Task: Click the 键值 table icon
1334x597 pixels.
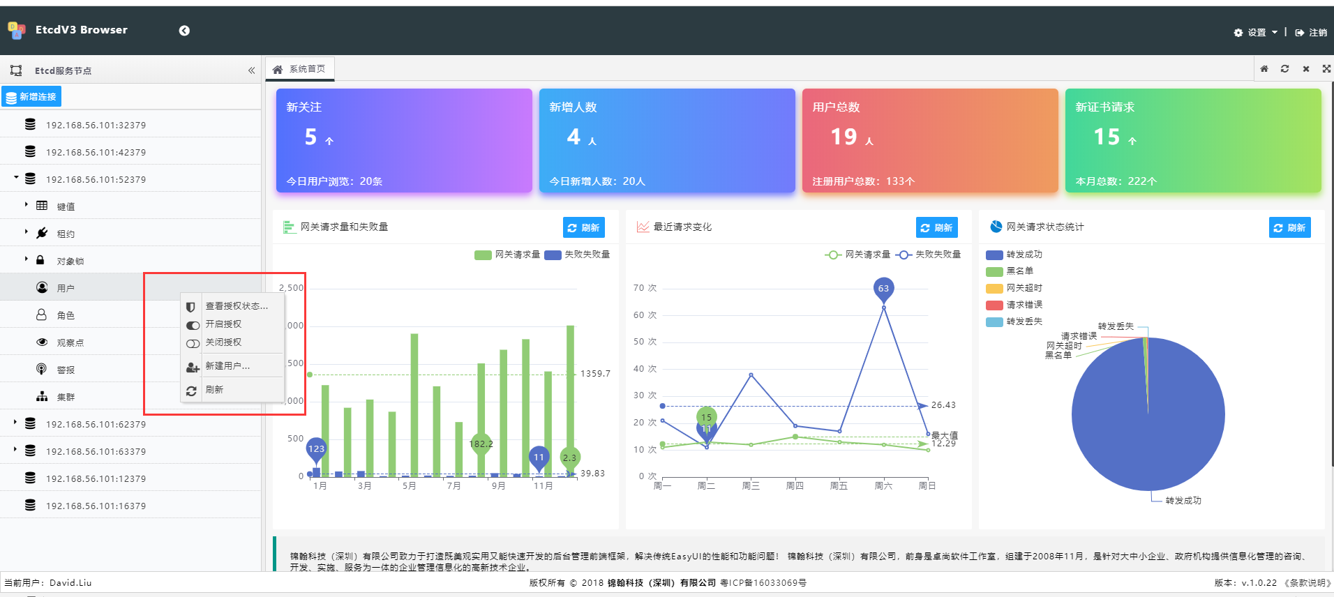Action: (42, 206)
